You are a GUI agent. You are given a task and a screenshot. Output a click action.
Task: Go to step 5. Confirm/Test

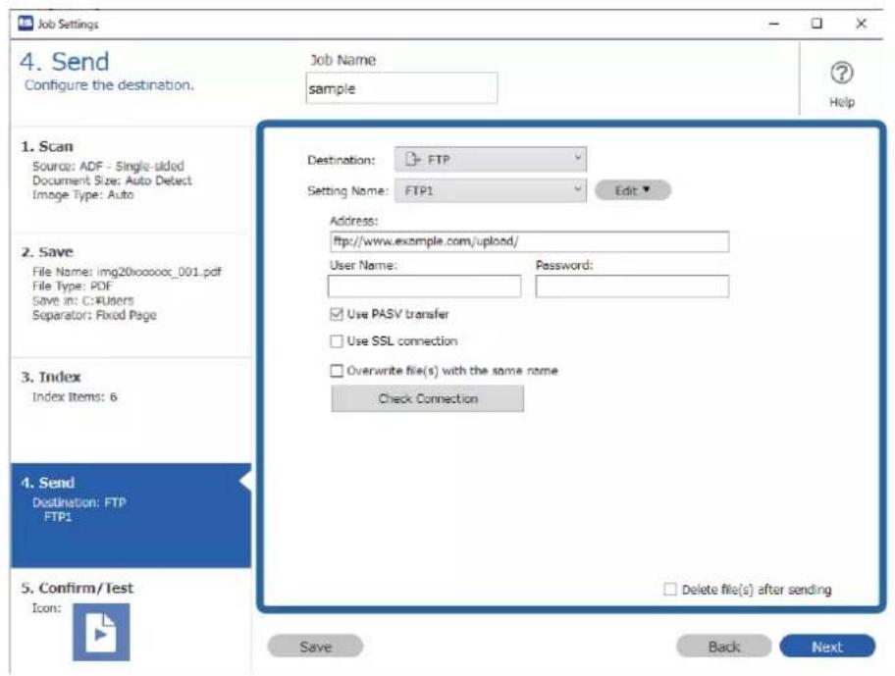tap(131, 622)
